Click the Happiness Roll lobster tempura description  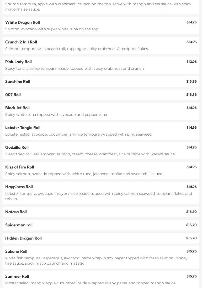99,196
